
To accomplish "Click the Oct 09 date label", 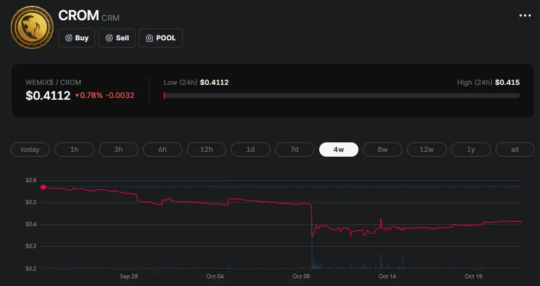I will [301, 277].
